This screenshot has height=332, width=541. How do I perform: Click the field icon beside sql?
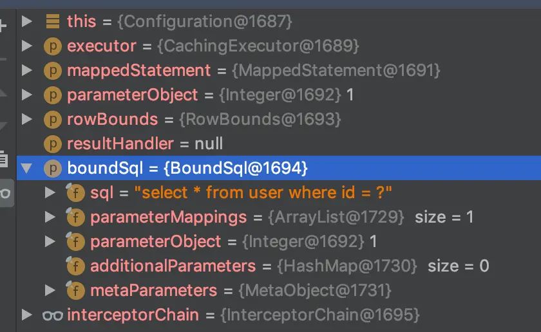75,193
